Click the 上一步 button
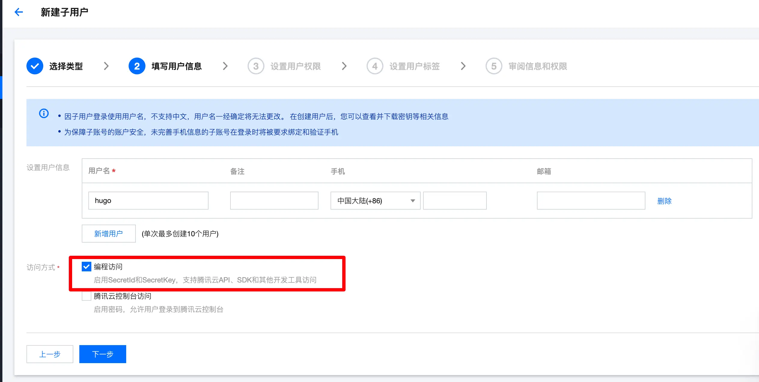 pos(50,354)
